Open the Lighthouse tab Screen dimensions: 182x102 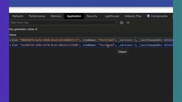(112, 16)
